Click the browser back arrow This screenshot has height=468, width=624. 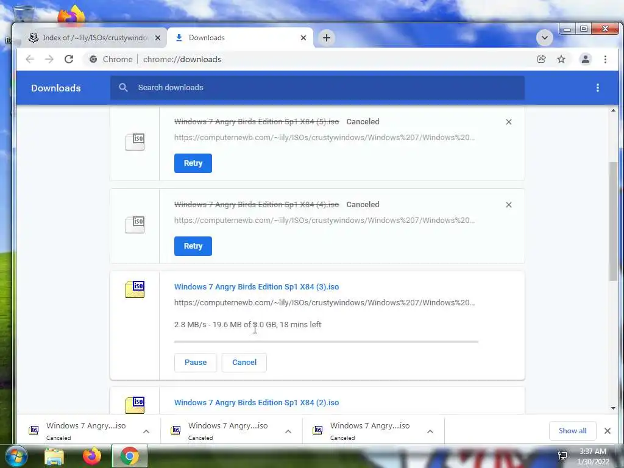coord(30,59)
